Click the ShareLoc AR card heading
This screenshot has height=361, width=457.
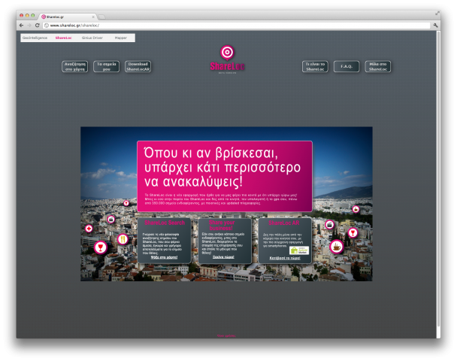284,223
